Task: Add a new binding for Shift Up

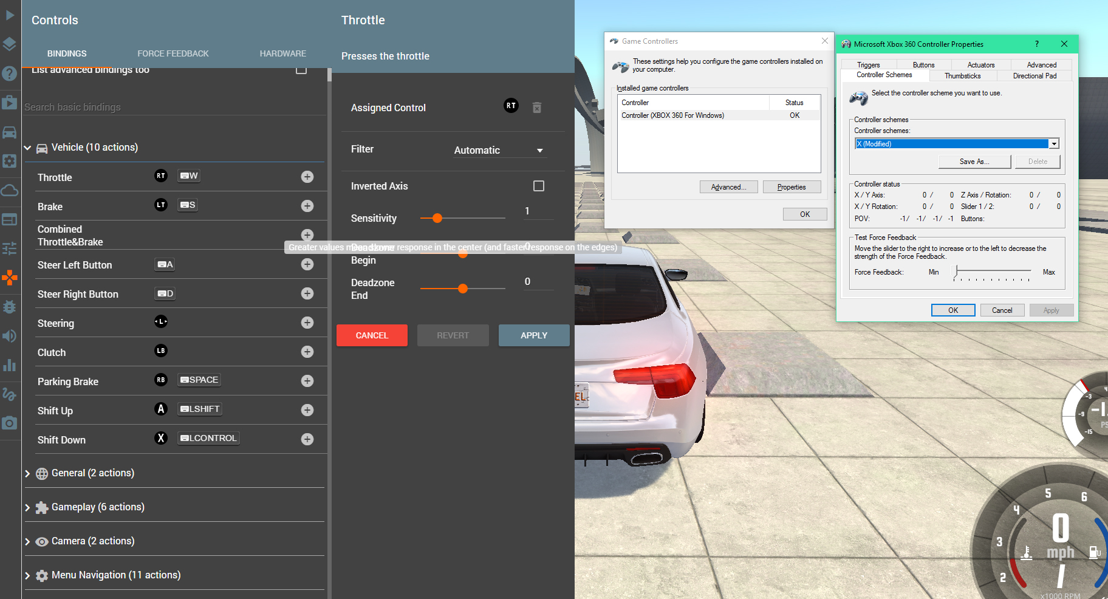Action: [307, 410]
